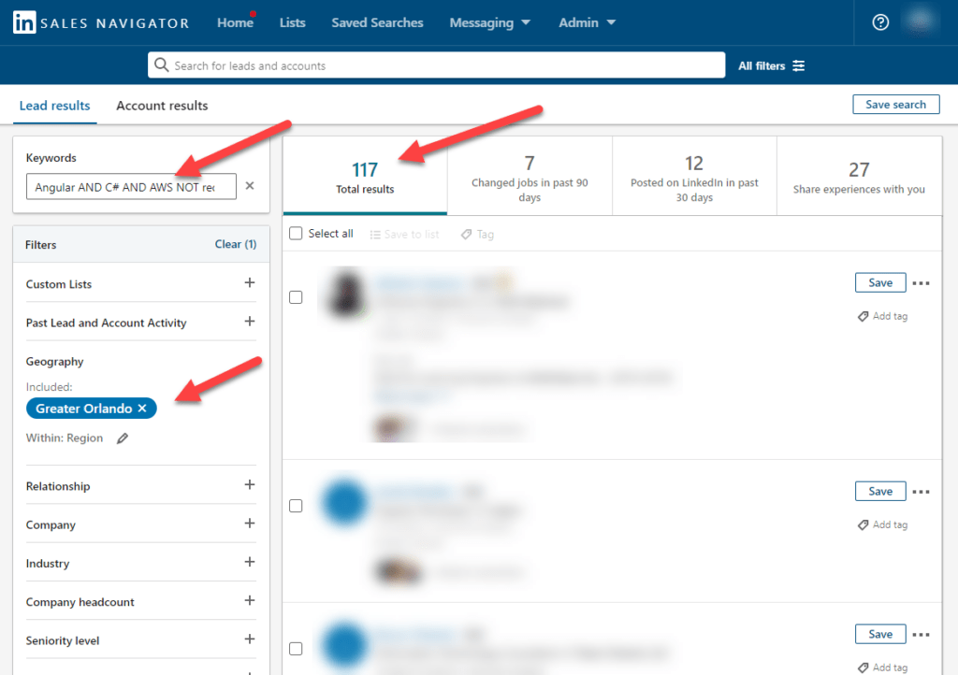Click the LinkedIn Sales Navigator logo
Viewport: 958px width, 675px height.
(101, 22)
